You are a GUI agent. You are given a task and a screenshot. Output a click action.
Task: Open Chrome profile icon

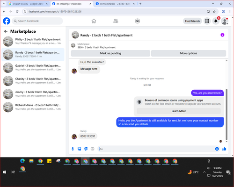pos(223,12)
